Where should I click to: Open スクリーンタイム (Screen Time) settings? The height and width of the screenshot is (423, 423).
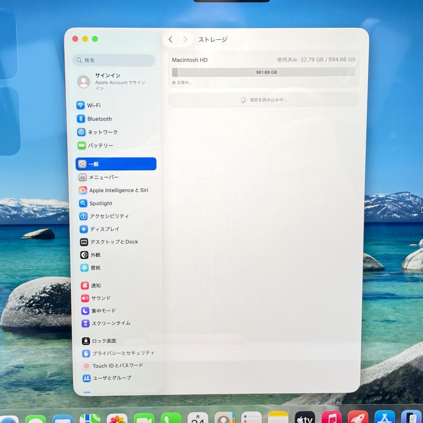tap(84, 323)
